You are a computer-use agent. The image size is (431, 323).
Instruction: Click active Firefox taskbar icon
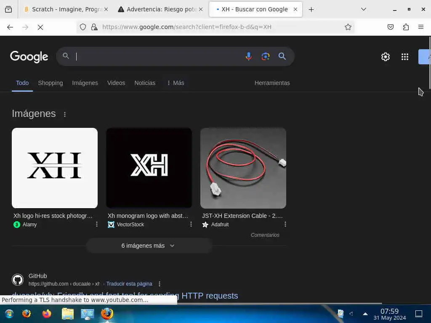pos(107,314)
